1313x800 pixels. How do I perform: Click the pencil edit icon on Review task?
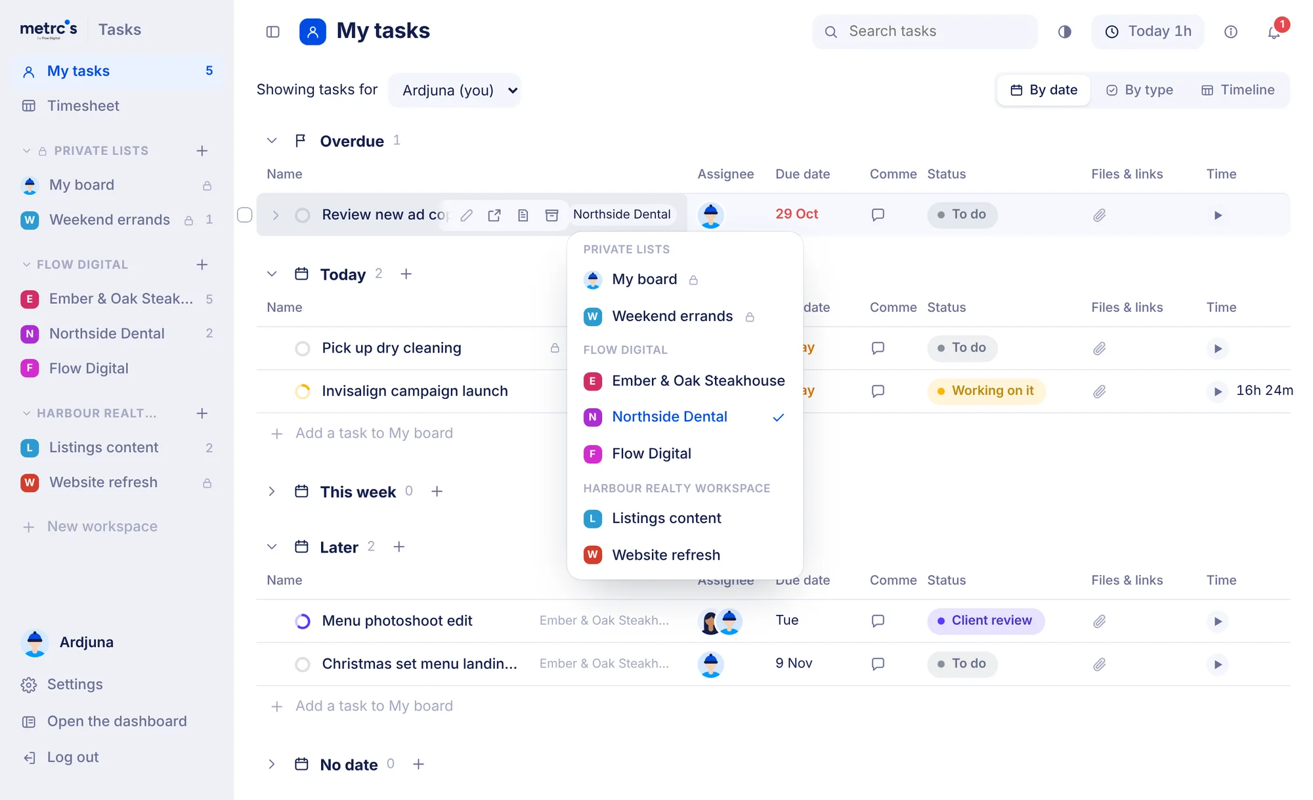467,215
